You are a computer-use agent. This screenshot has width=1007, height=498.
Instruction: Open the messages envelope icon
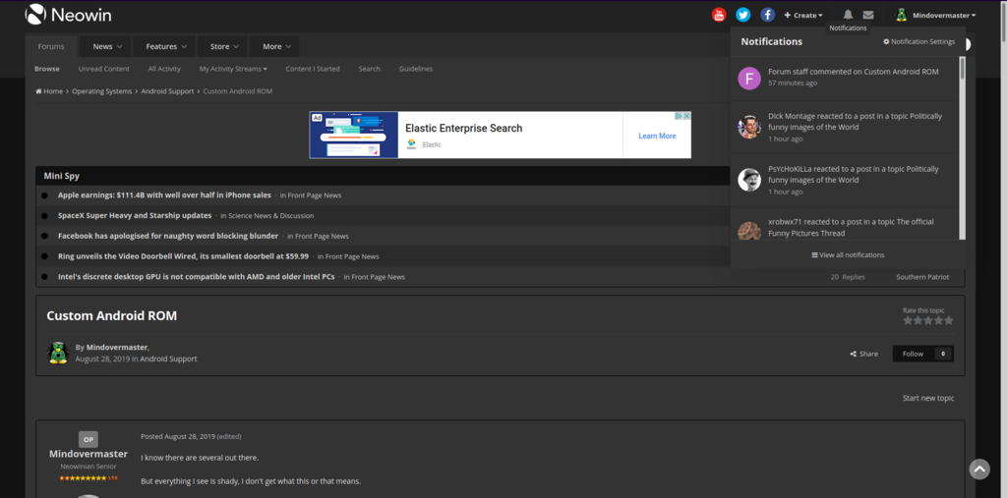click(x=867, y=15)
